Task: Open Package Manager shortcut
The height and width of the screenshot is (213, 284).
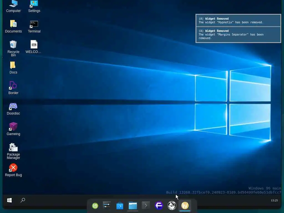Action: [13, 151]
